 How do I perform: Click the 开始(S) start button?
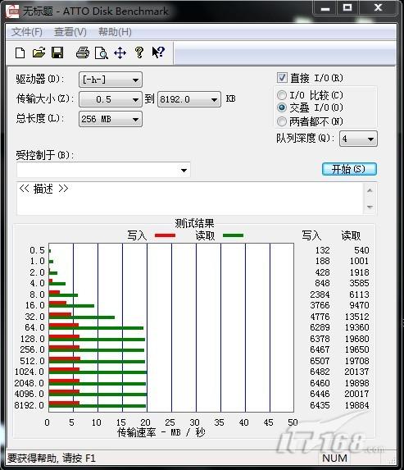(x=349, y=169)
